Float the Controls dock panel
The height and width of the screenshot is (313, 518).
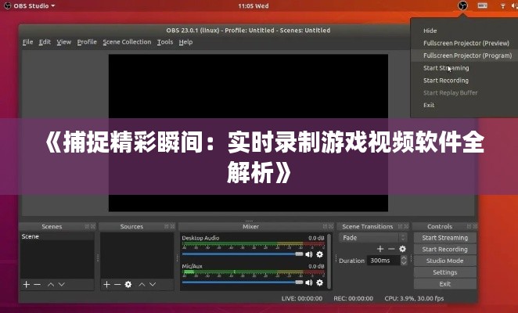[469, 226]
